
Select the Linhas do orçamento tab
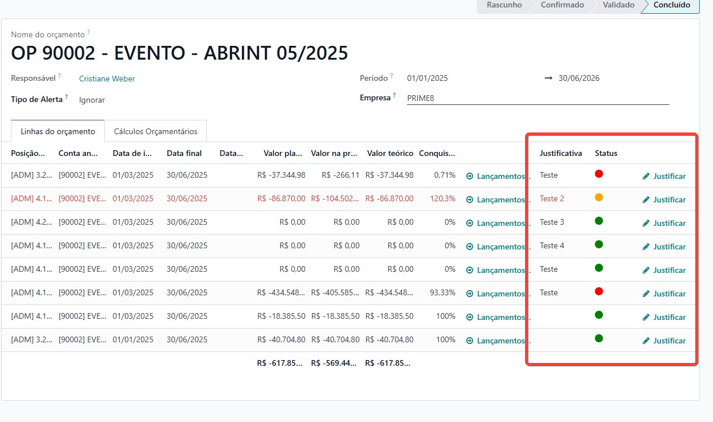pos(57,131)
